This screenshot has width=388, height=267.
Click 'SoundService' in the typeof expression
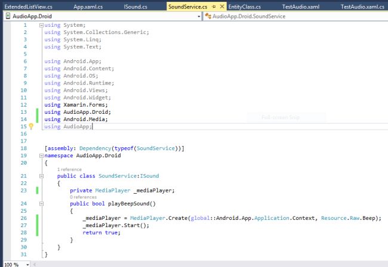pyautogui.click(x=156, y=148)
